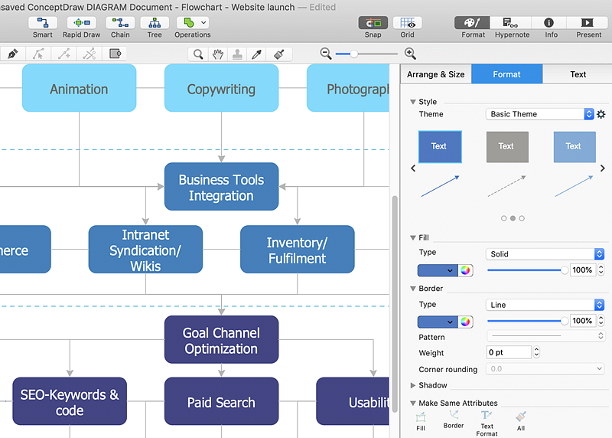This screenshot has height=438, width=612.
Task: Expand the Shadow section
Action: 414,385
